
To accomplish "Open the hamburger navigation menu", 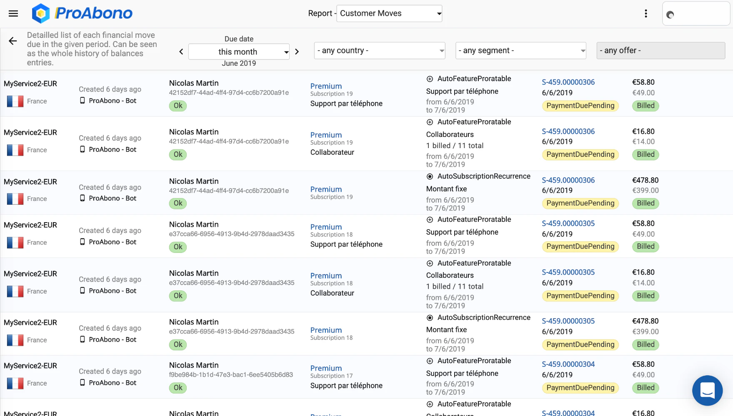I will (13, 13).
